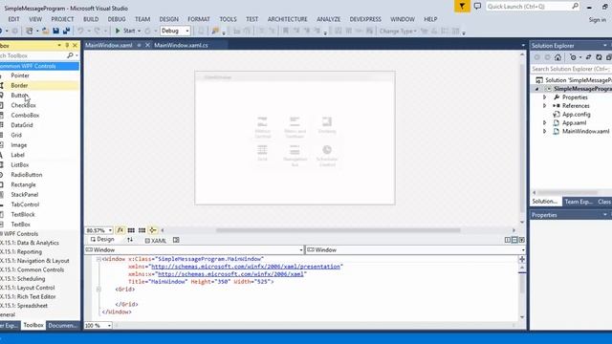Image resolution: width=612 pixels, height=344 pixels.
Task: Click the Home icon in Solution Explorer
Action: tap(557, 57)
